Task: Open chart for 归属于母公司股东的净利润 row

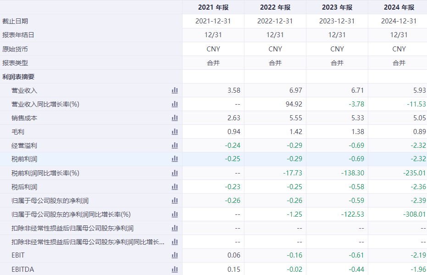Action: [x=175, y=201]
